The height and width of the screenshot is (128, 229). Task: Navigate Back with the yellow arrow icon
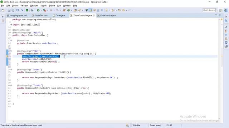click(x=123, y=10)
